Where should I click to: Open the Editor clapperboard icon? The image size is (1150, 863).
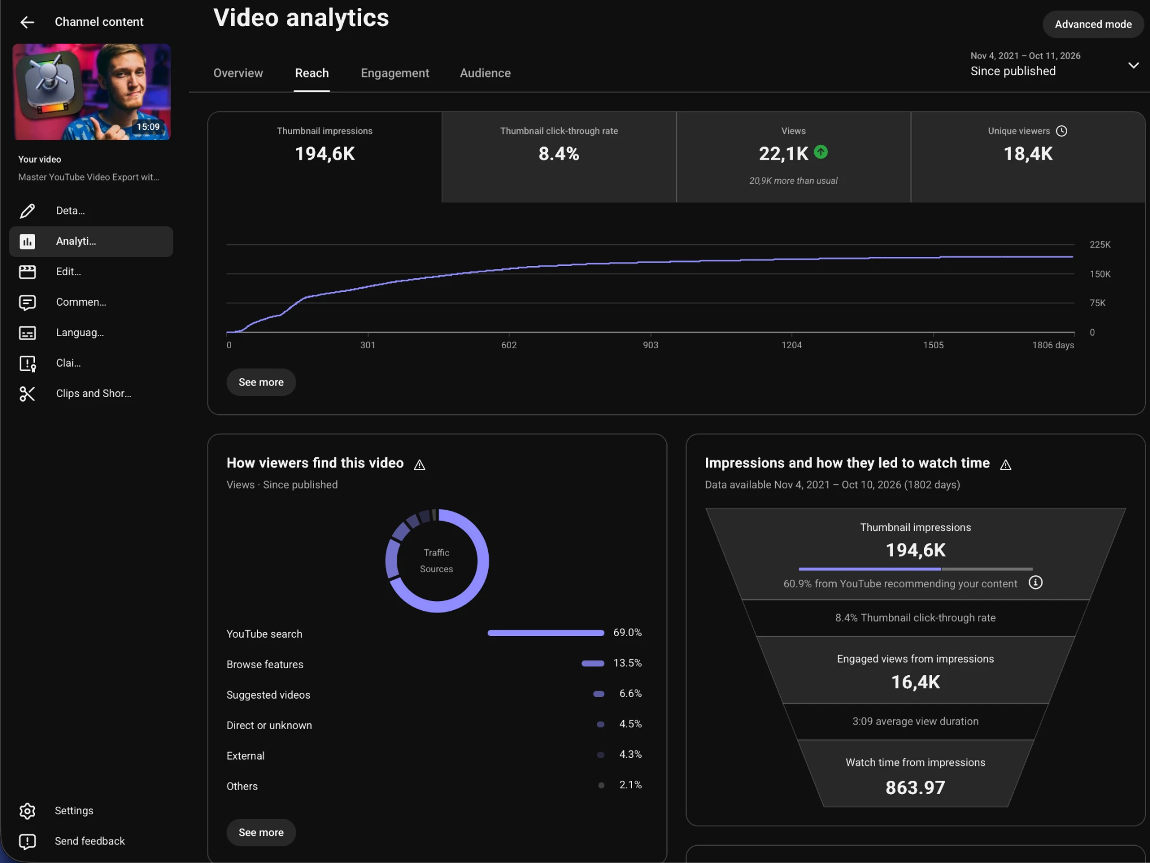tap(27, 272)
